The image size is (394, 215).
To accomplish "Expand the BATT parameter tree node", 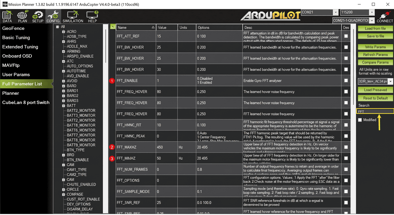I will (x=63, y=106).
